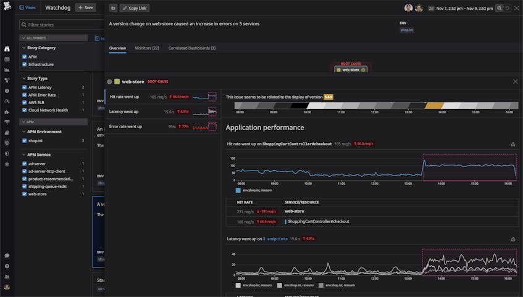Toggle the APM Latency checkbox
523x297 pixels.
(24, 87)
